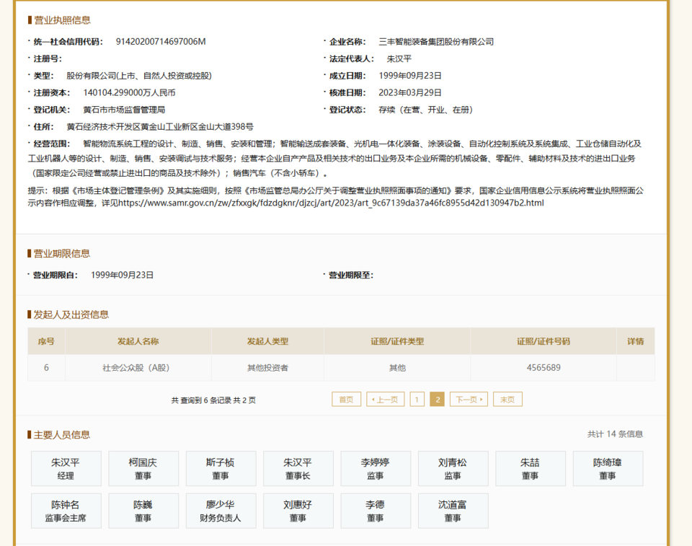Open 李婷婷 监事 personnel card
This screenshot has height=546, width=692.
[x=376, y=469]
